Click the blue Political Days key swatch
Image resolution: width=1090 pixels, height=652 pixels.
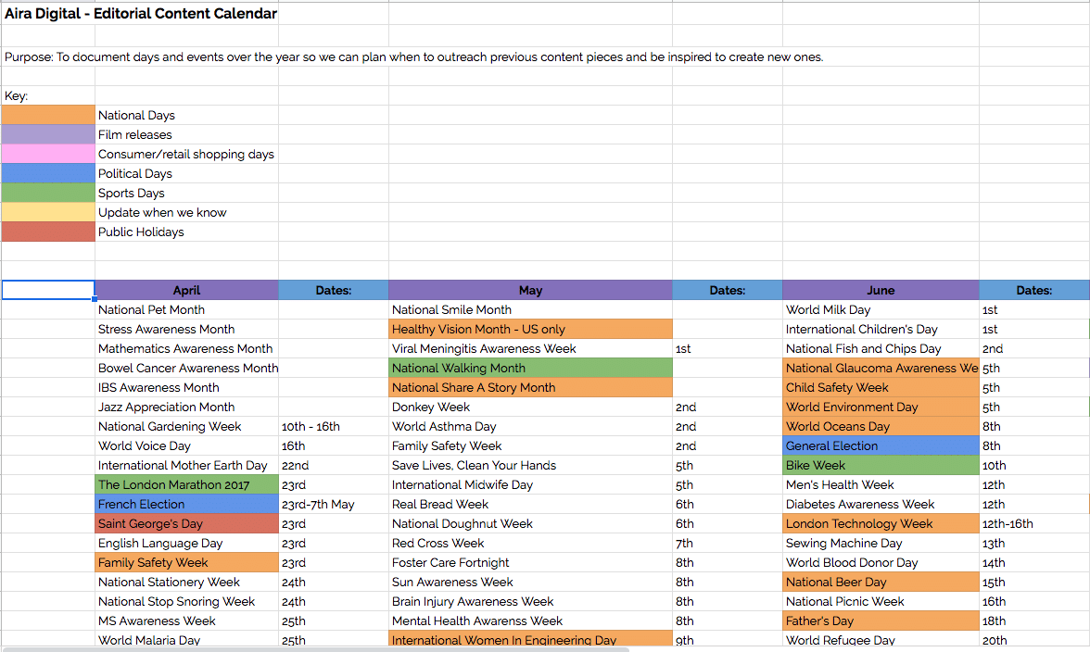(48, 173)
